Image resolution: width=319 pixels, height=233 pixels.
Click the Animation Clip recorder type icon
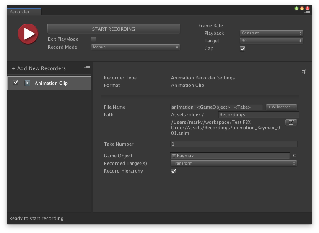pos(27,83)
